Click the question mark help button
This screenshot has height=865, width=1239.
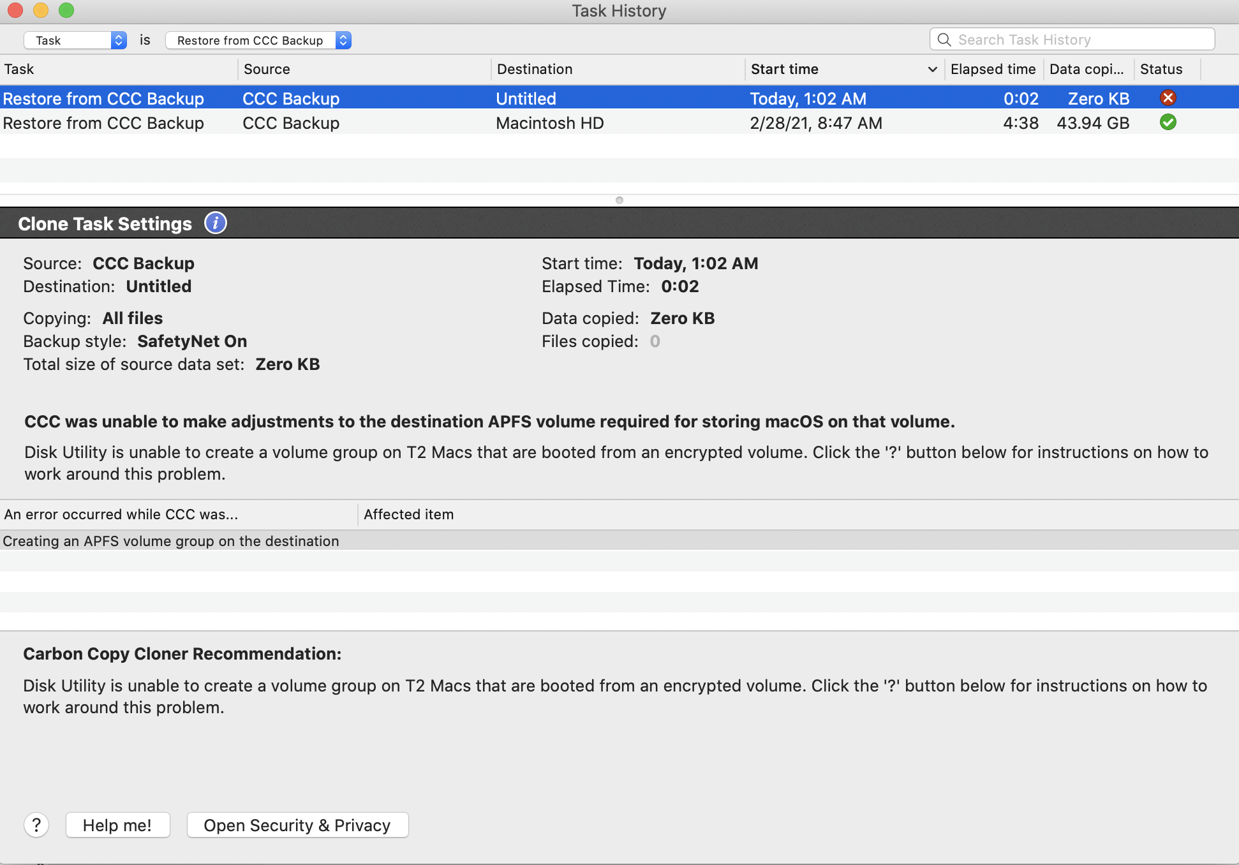[x=36, y=825]
